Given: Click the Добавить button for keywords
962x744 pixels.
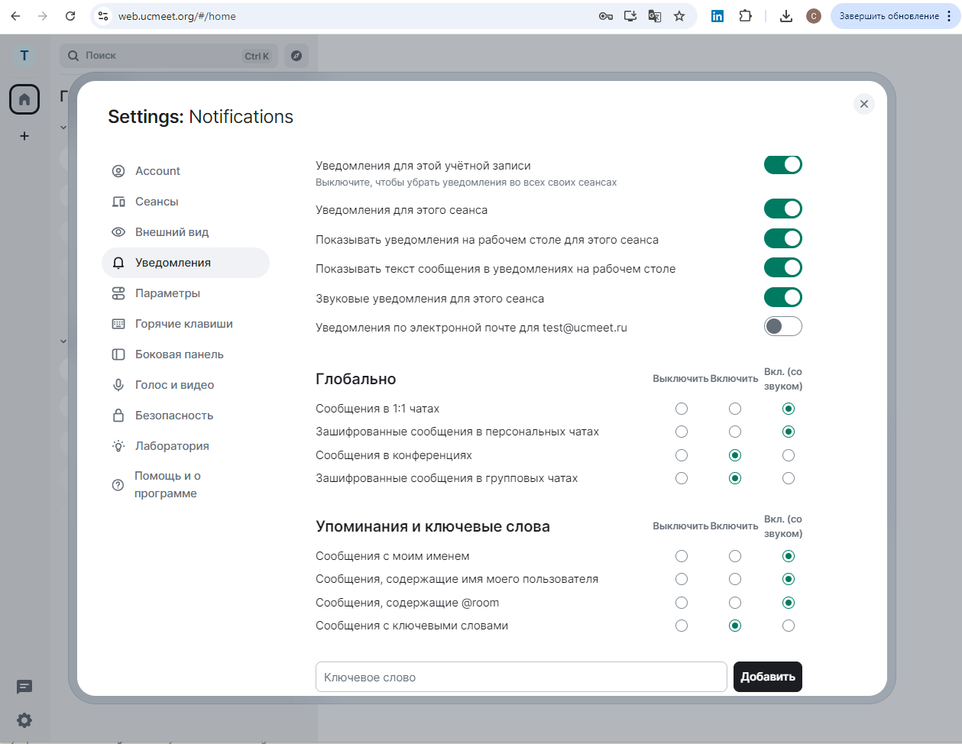Looking at the screenshot, I should pos(767,677).
